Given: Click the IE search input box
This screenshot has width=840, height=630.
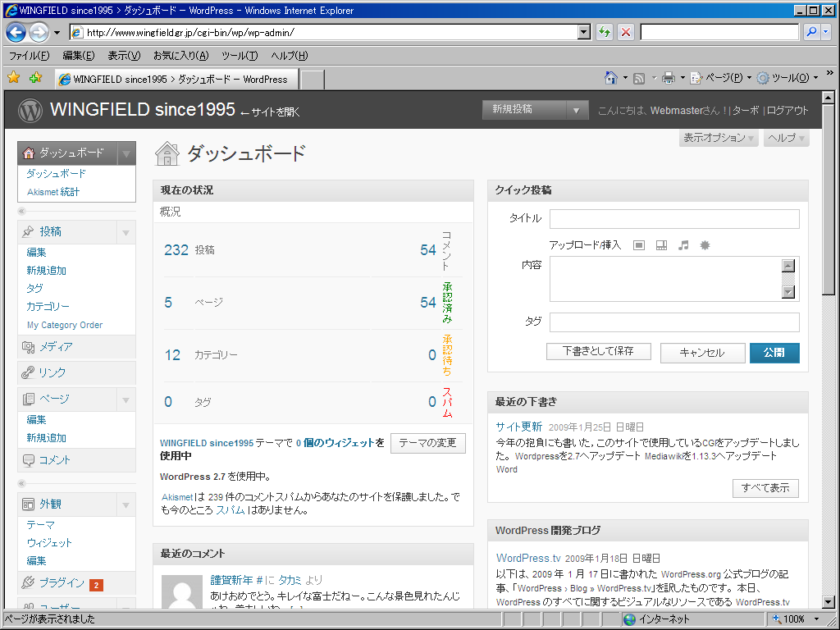Looking at the screenshot, I should tap(720, 32).
